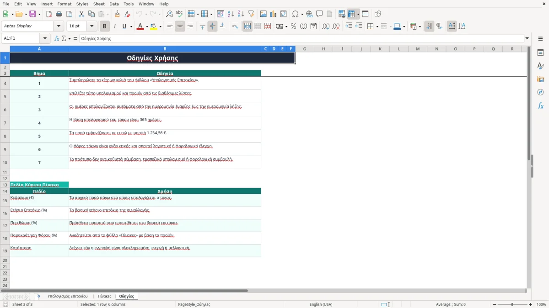Toggle Wrap Text for the cells
Viewport: 549px width, 308px height.
[x=235, y=26]
